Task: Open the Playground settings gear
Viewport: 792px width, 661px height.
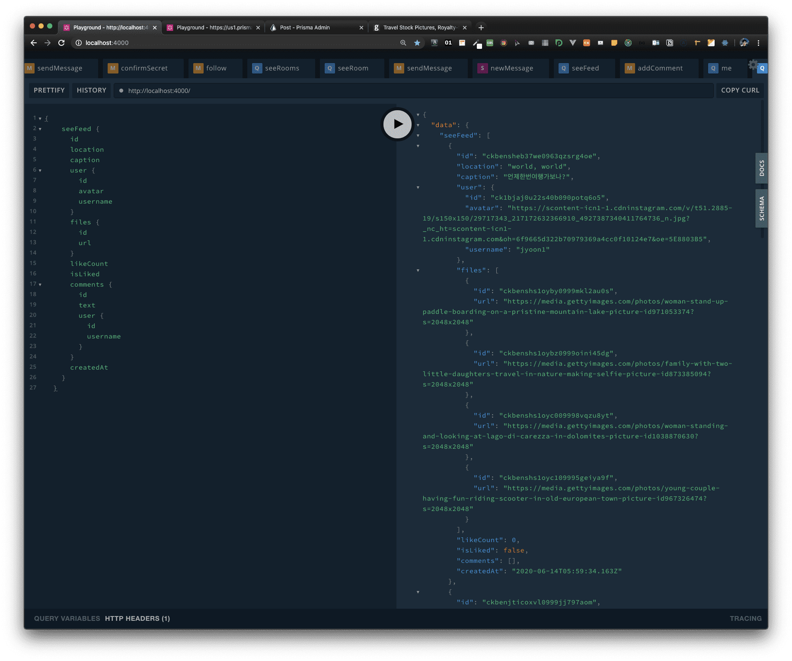Action: click(753, 65)
